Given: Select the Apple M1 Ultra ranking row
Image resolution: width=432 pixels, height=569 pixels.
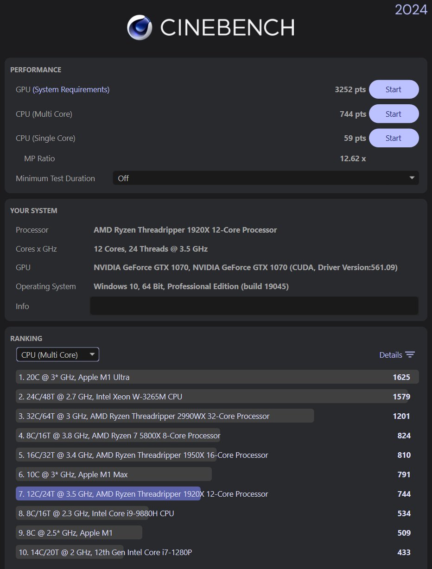Looking at the screenshot, I should [217, 377].
